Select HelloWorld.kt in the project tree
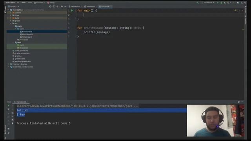251x141 pixels. (27, 34)
